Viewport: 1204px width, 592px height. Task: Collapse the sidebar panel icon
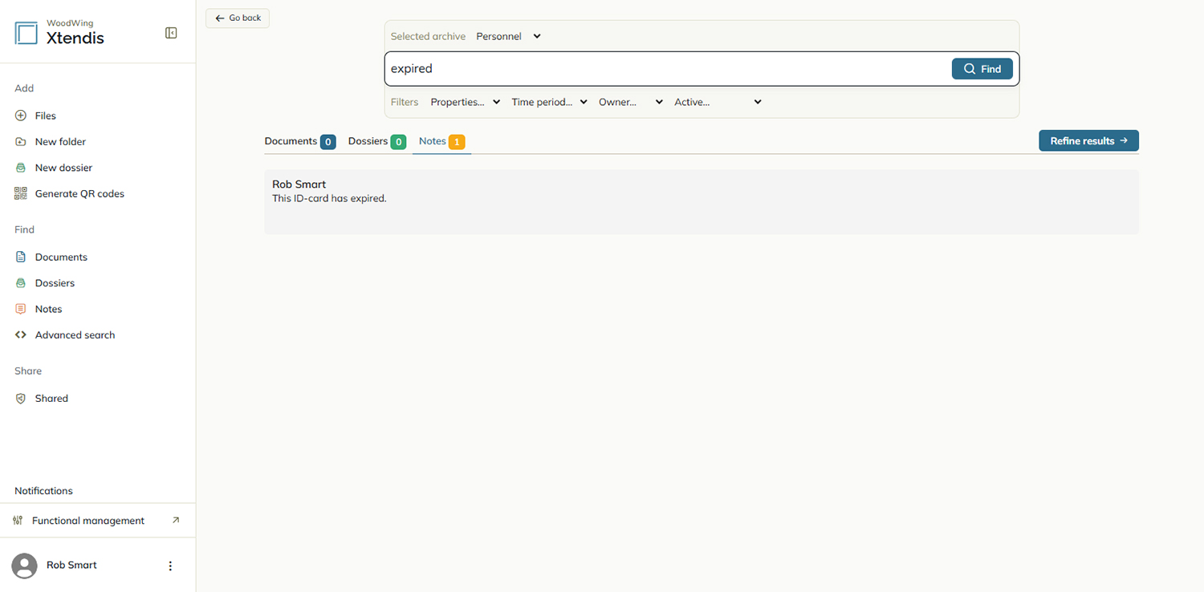click(171, 33)
